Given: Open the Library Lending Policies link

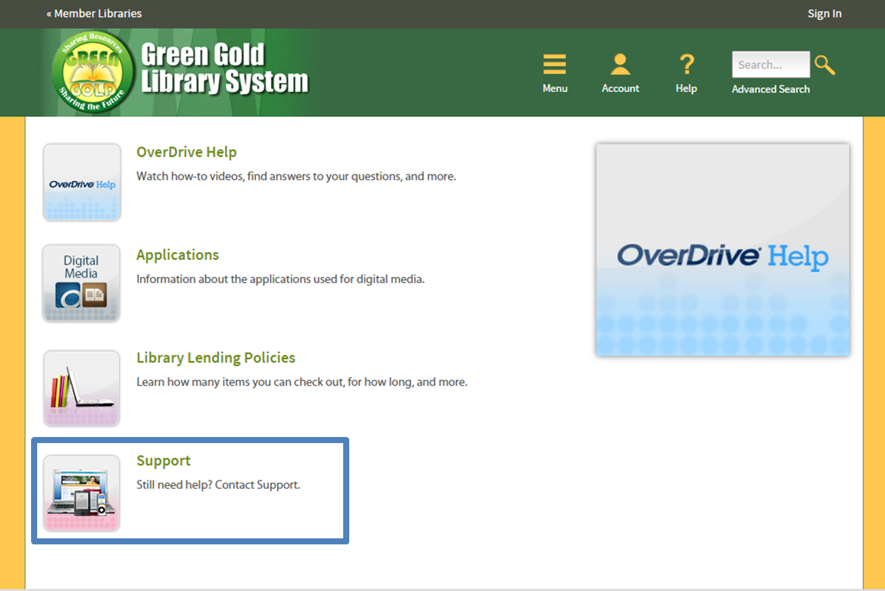Looking at the screenshot, I should pyautogui.click(x=216, y=357).
